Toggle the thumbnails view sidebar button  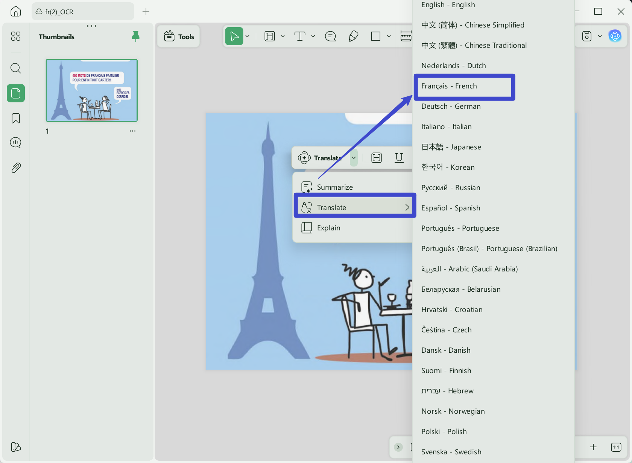point(16,93)
